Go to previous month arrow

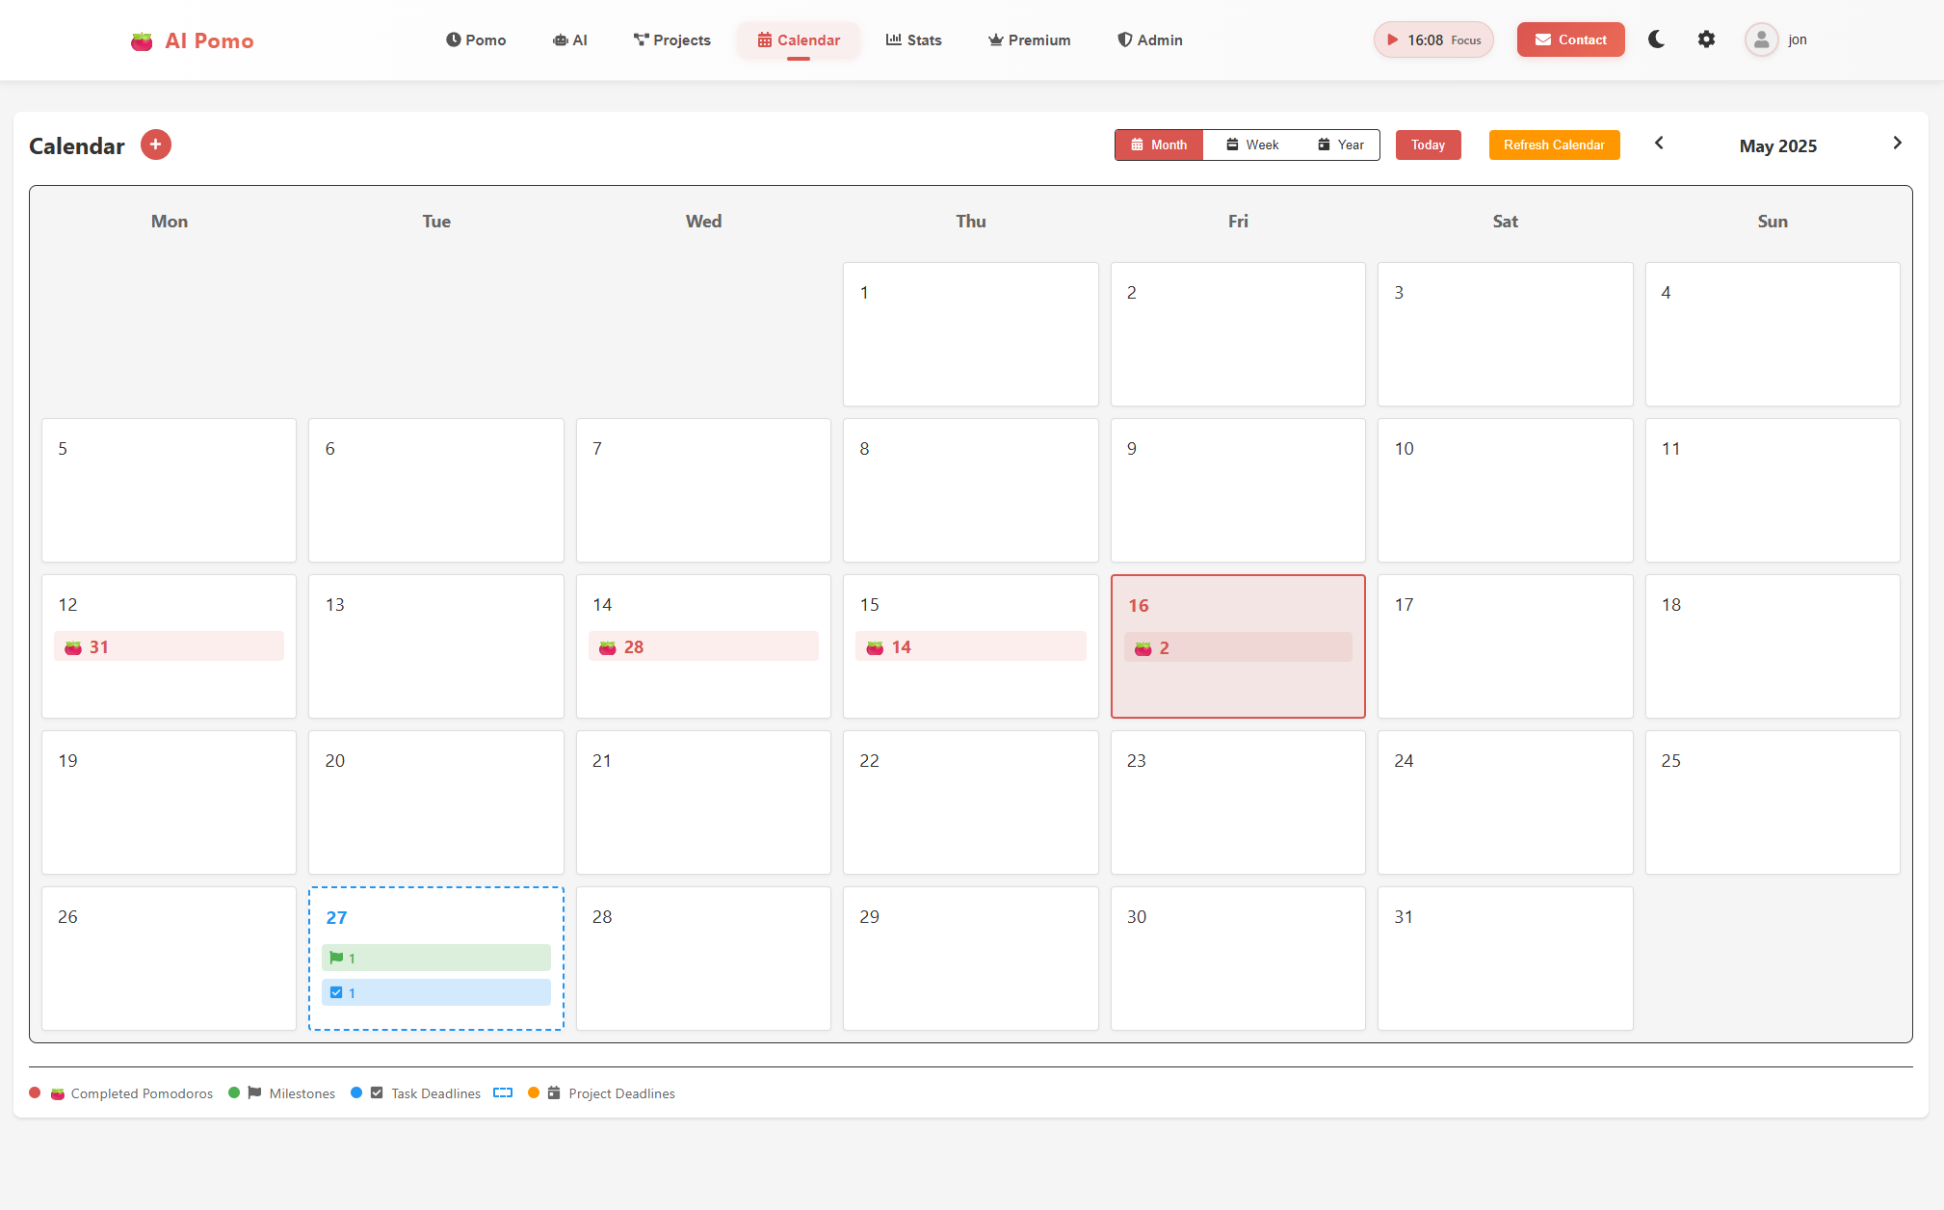[1659, 144]
